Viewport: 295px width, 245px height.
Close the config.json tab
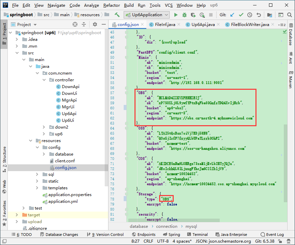tap(142, 24)
